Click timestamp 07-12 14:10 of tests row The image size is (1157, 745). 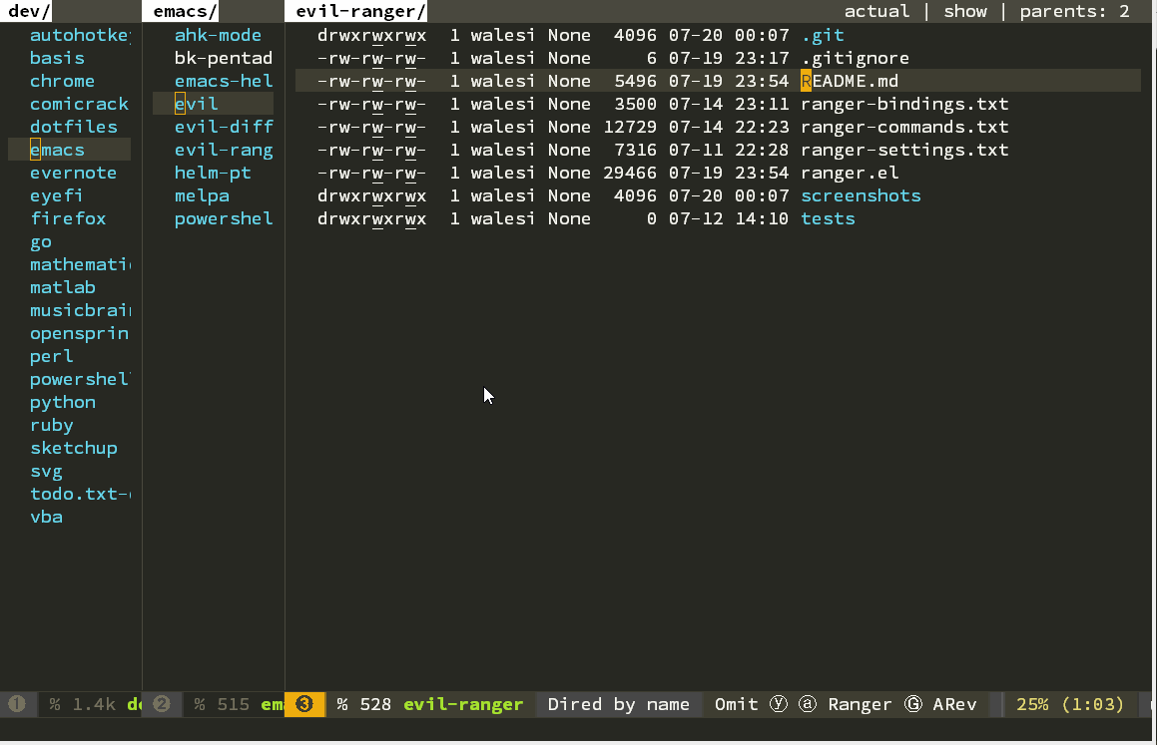point(729,218)
